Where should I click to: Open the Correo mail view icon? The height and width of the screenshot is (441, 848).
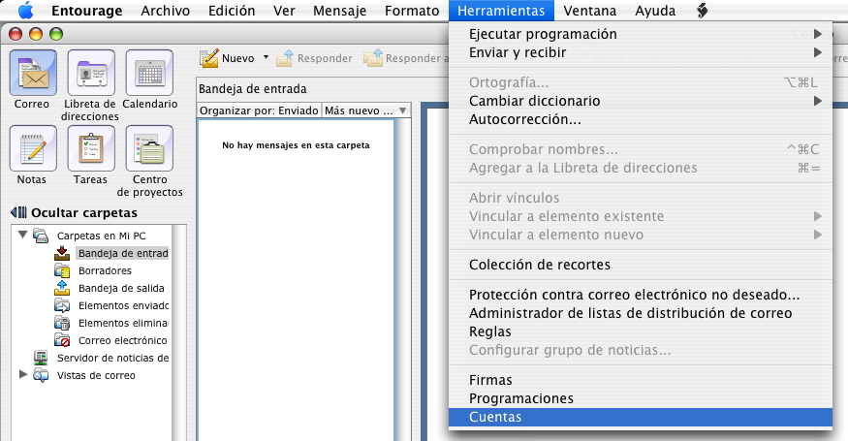coord(32,73)
